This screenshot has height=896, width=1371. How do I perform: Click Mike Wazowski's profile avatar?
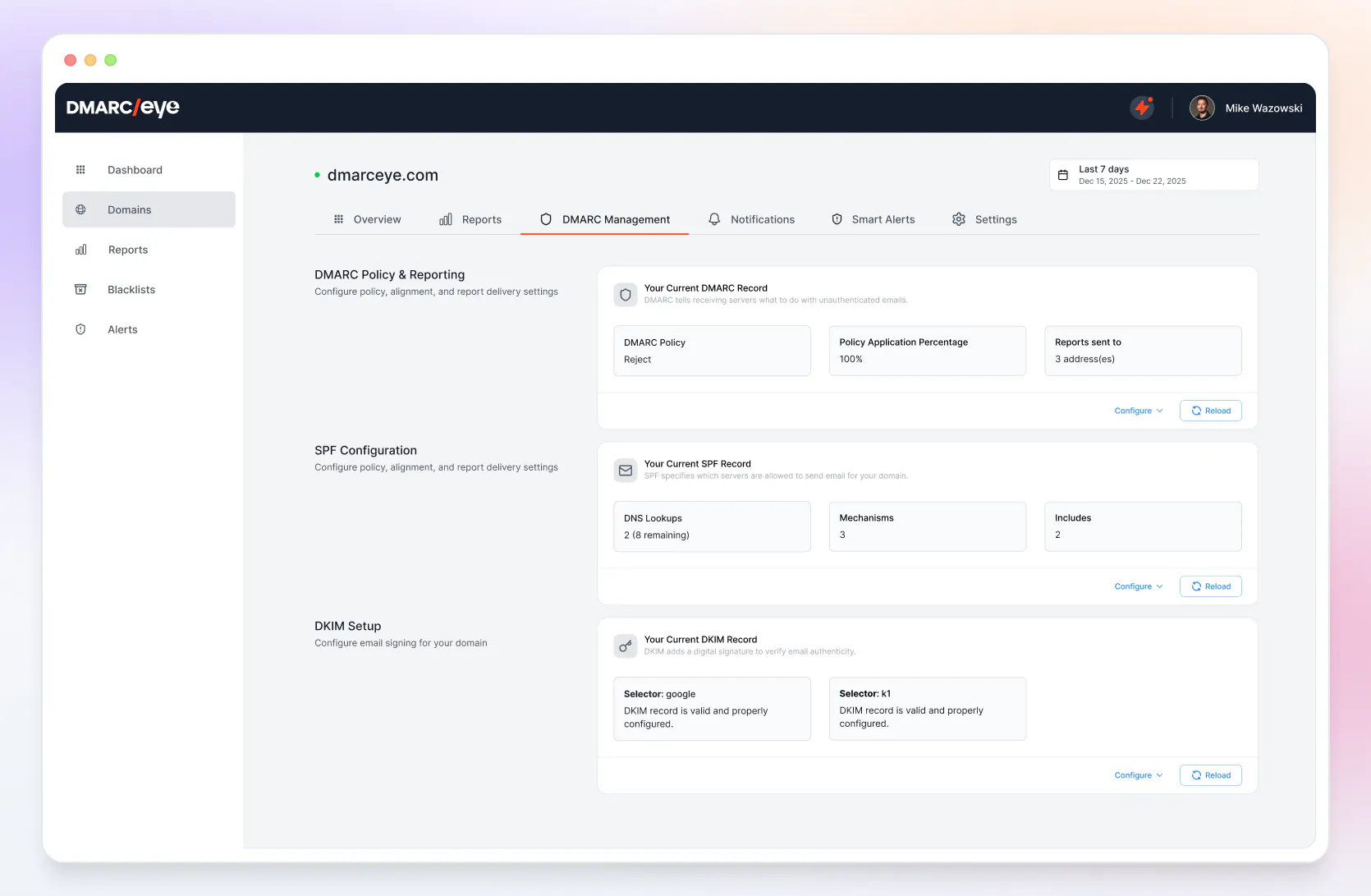(1202, 108)
